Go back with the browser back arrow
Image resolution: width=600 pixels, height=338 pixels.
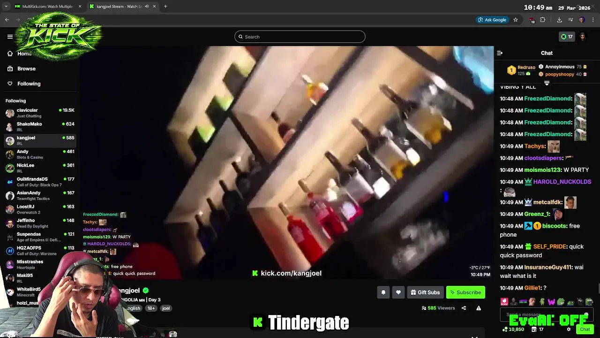[7, 20]
